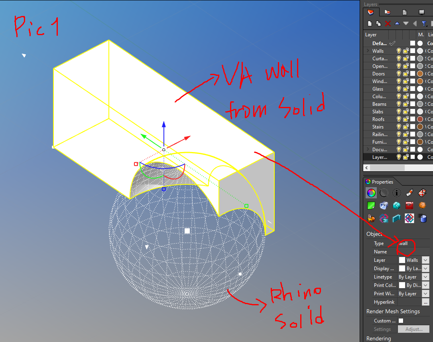Toggle the lock on Beams layer
433x342 pixels.
tap(405, 104)
